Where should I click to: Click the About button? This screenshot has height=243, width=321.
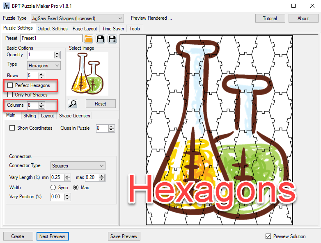point(303,18)
